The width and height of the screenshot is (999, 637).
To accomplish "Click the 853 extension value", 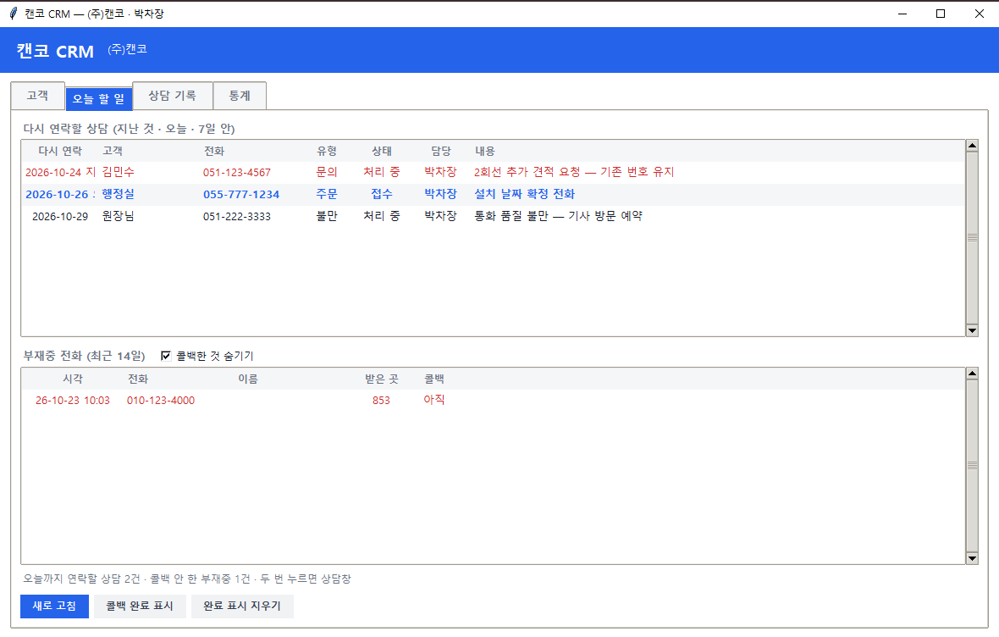I will point(381,401).
